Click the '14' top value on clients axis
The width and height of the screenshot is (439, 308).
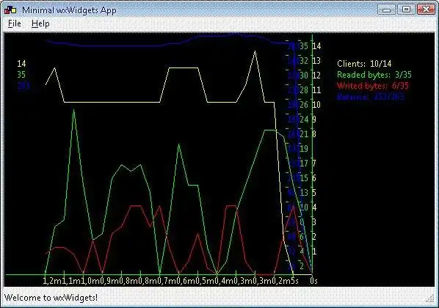(x=316, y=46)
